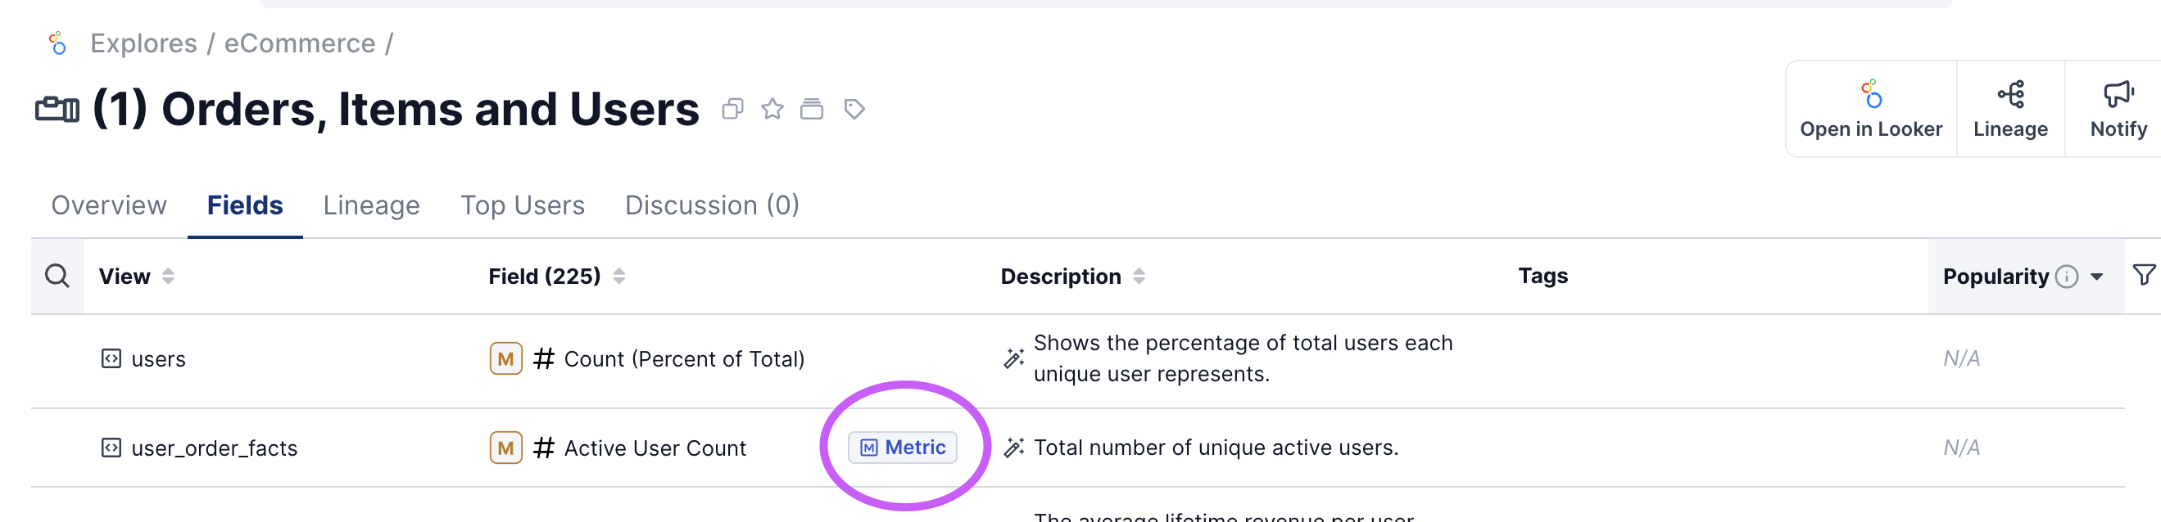
Task: Click the magic wand icon for Count description
Action: pyautogui.click(x=1013, y=358)
